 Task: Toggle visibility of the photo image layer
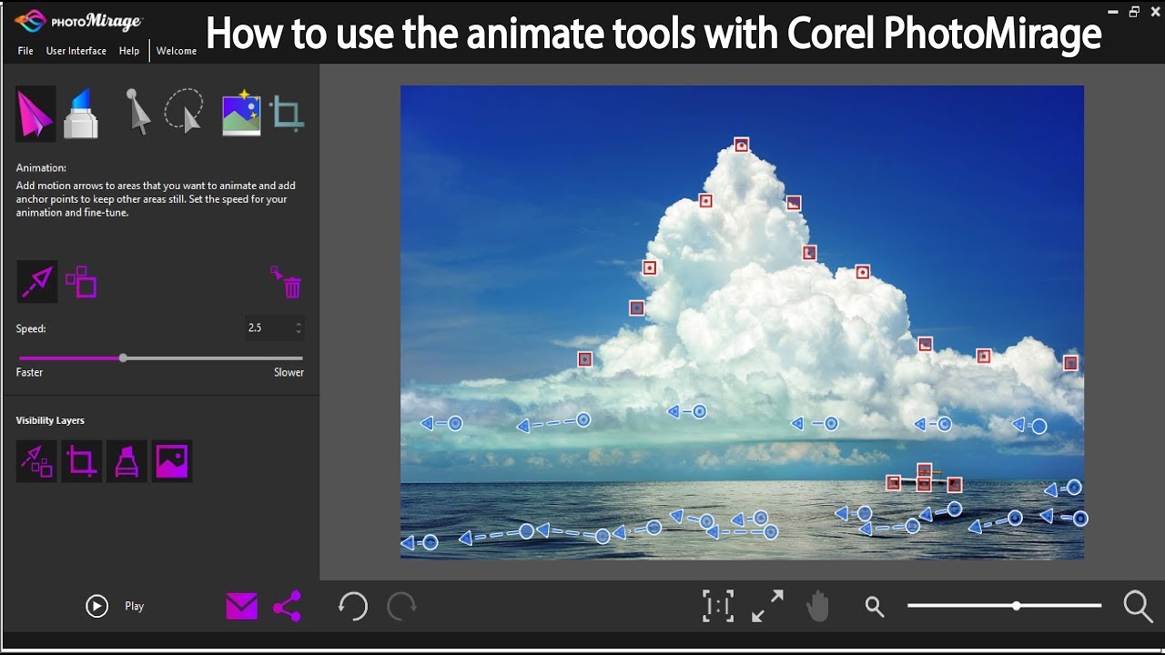tap(171, 461)
